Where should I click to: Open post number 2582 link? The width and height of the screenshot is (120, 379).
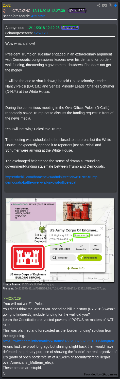click(x=7, y=5)
